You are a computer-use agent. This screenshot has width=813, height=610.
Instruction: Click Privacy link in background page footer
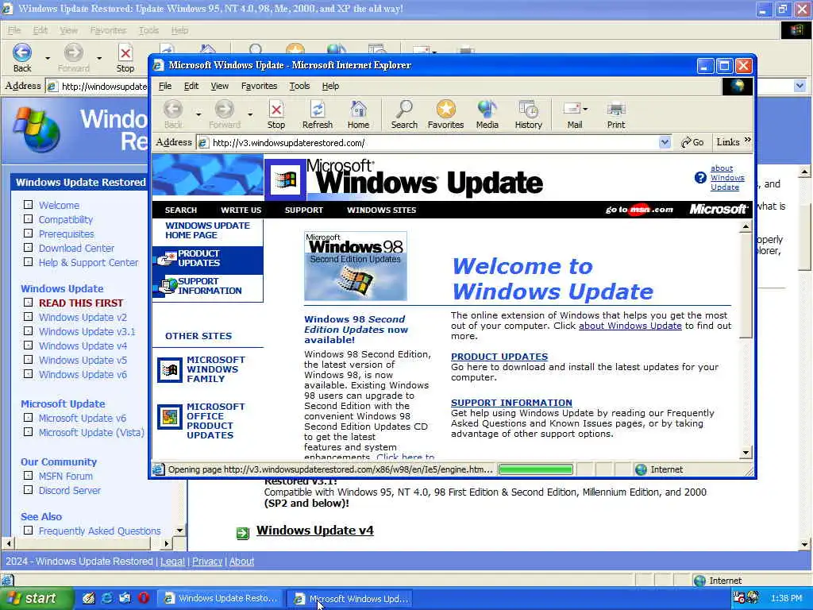point(207,562)
